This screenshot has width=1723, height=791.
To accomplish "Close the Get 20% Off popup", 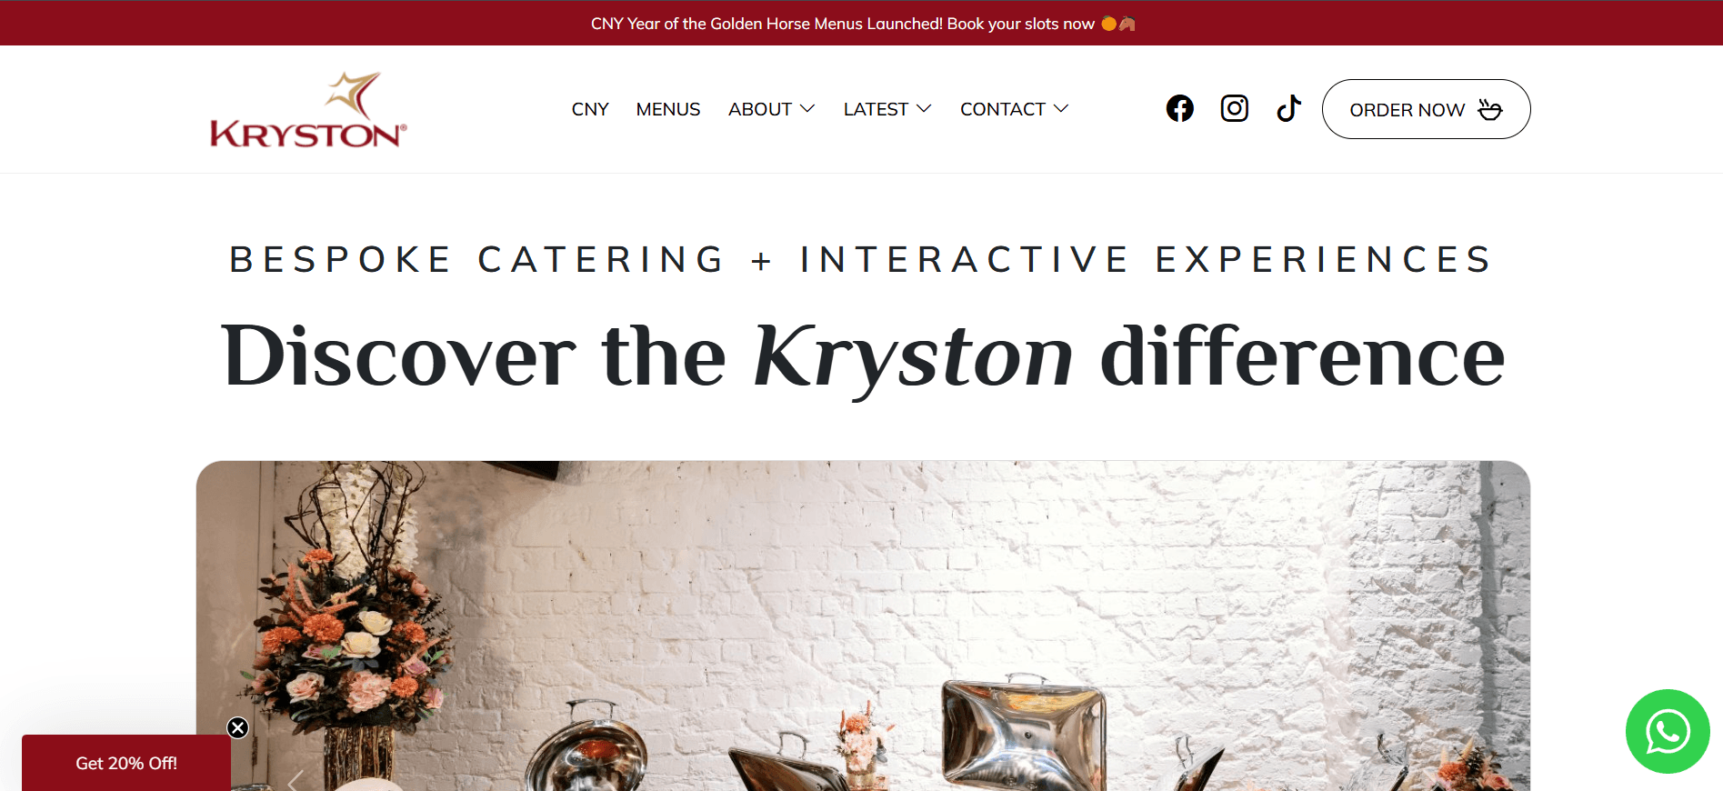I will (x=238, y=727).
